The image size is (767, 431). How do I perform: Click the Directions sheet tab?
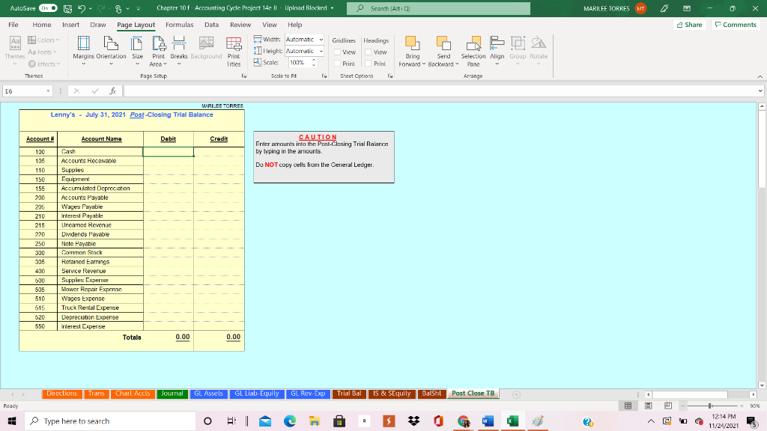click(61, 394)
